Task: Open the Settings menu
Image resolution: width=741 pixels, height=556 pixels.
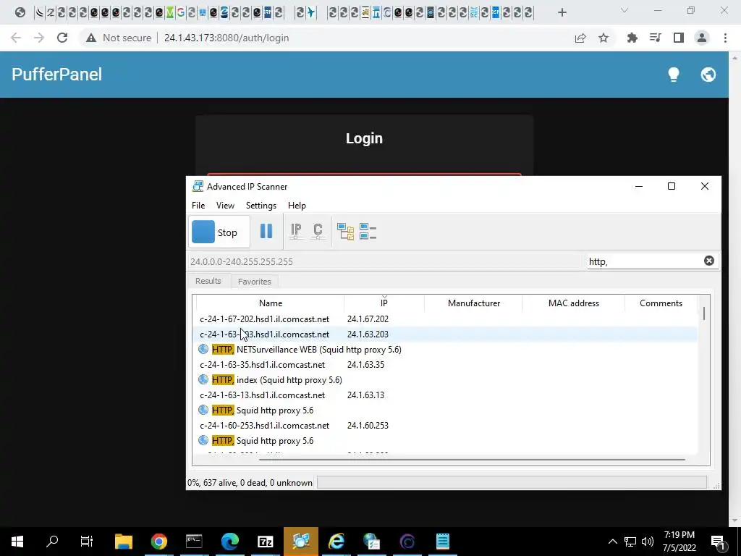Action: point(261,206)
